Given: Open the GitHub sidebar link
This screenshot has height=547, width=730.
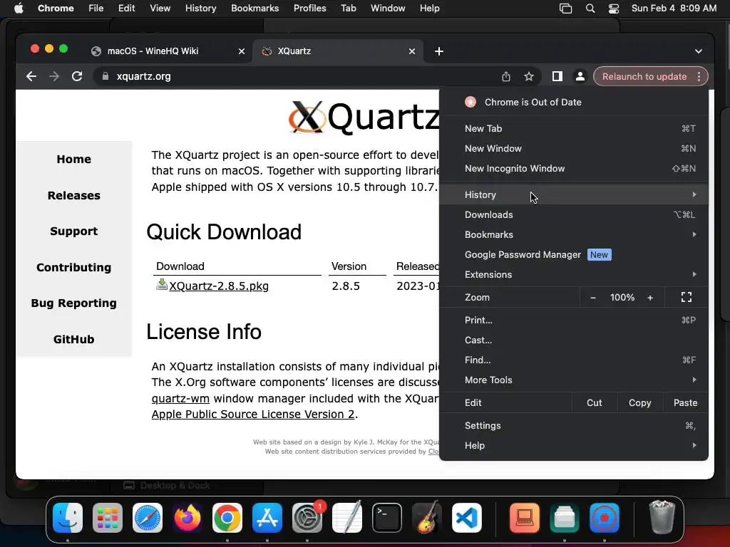Looking at the screenshot, I should tap(74, 339).
